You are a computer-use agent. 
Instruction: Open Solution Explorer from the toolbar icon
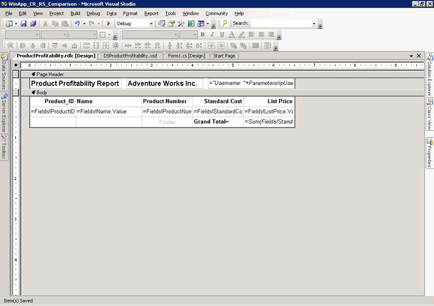pos(161,24)
